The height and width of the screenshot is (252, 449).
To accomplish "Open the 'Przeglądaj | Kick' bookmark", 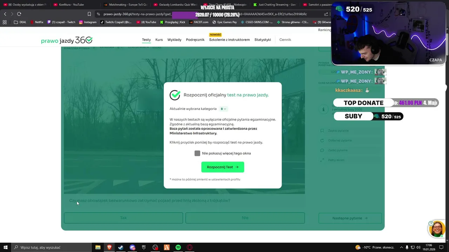I will point(173,22).
